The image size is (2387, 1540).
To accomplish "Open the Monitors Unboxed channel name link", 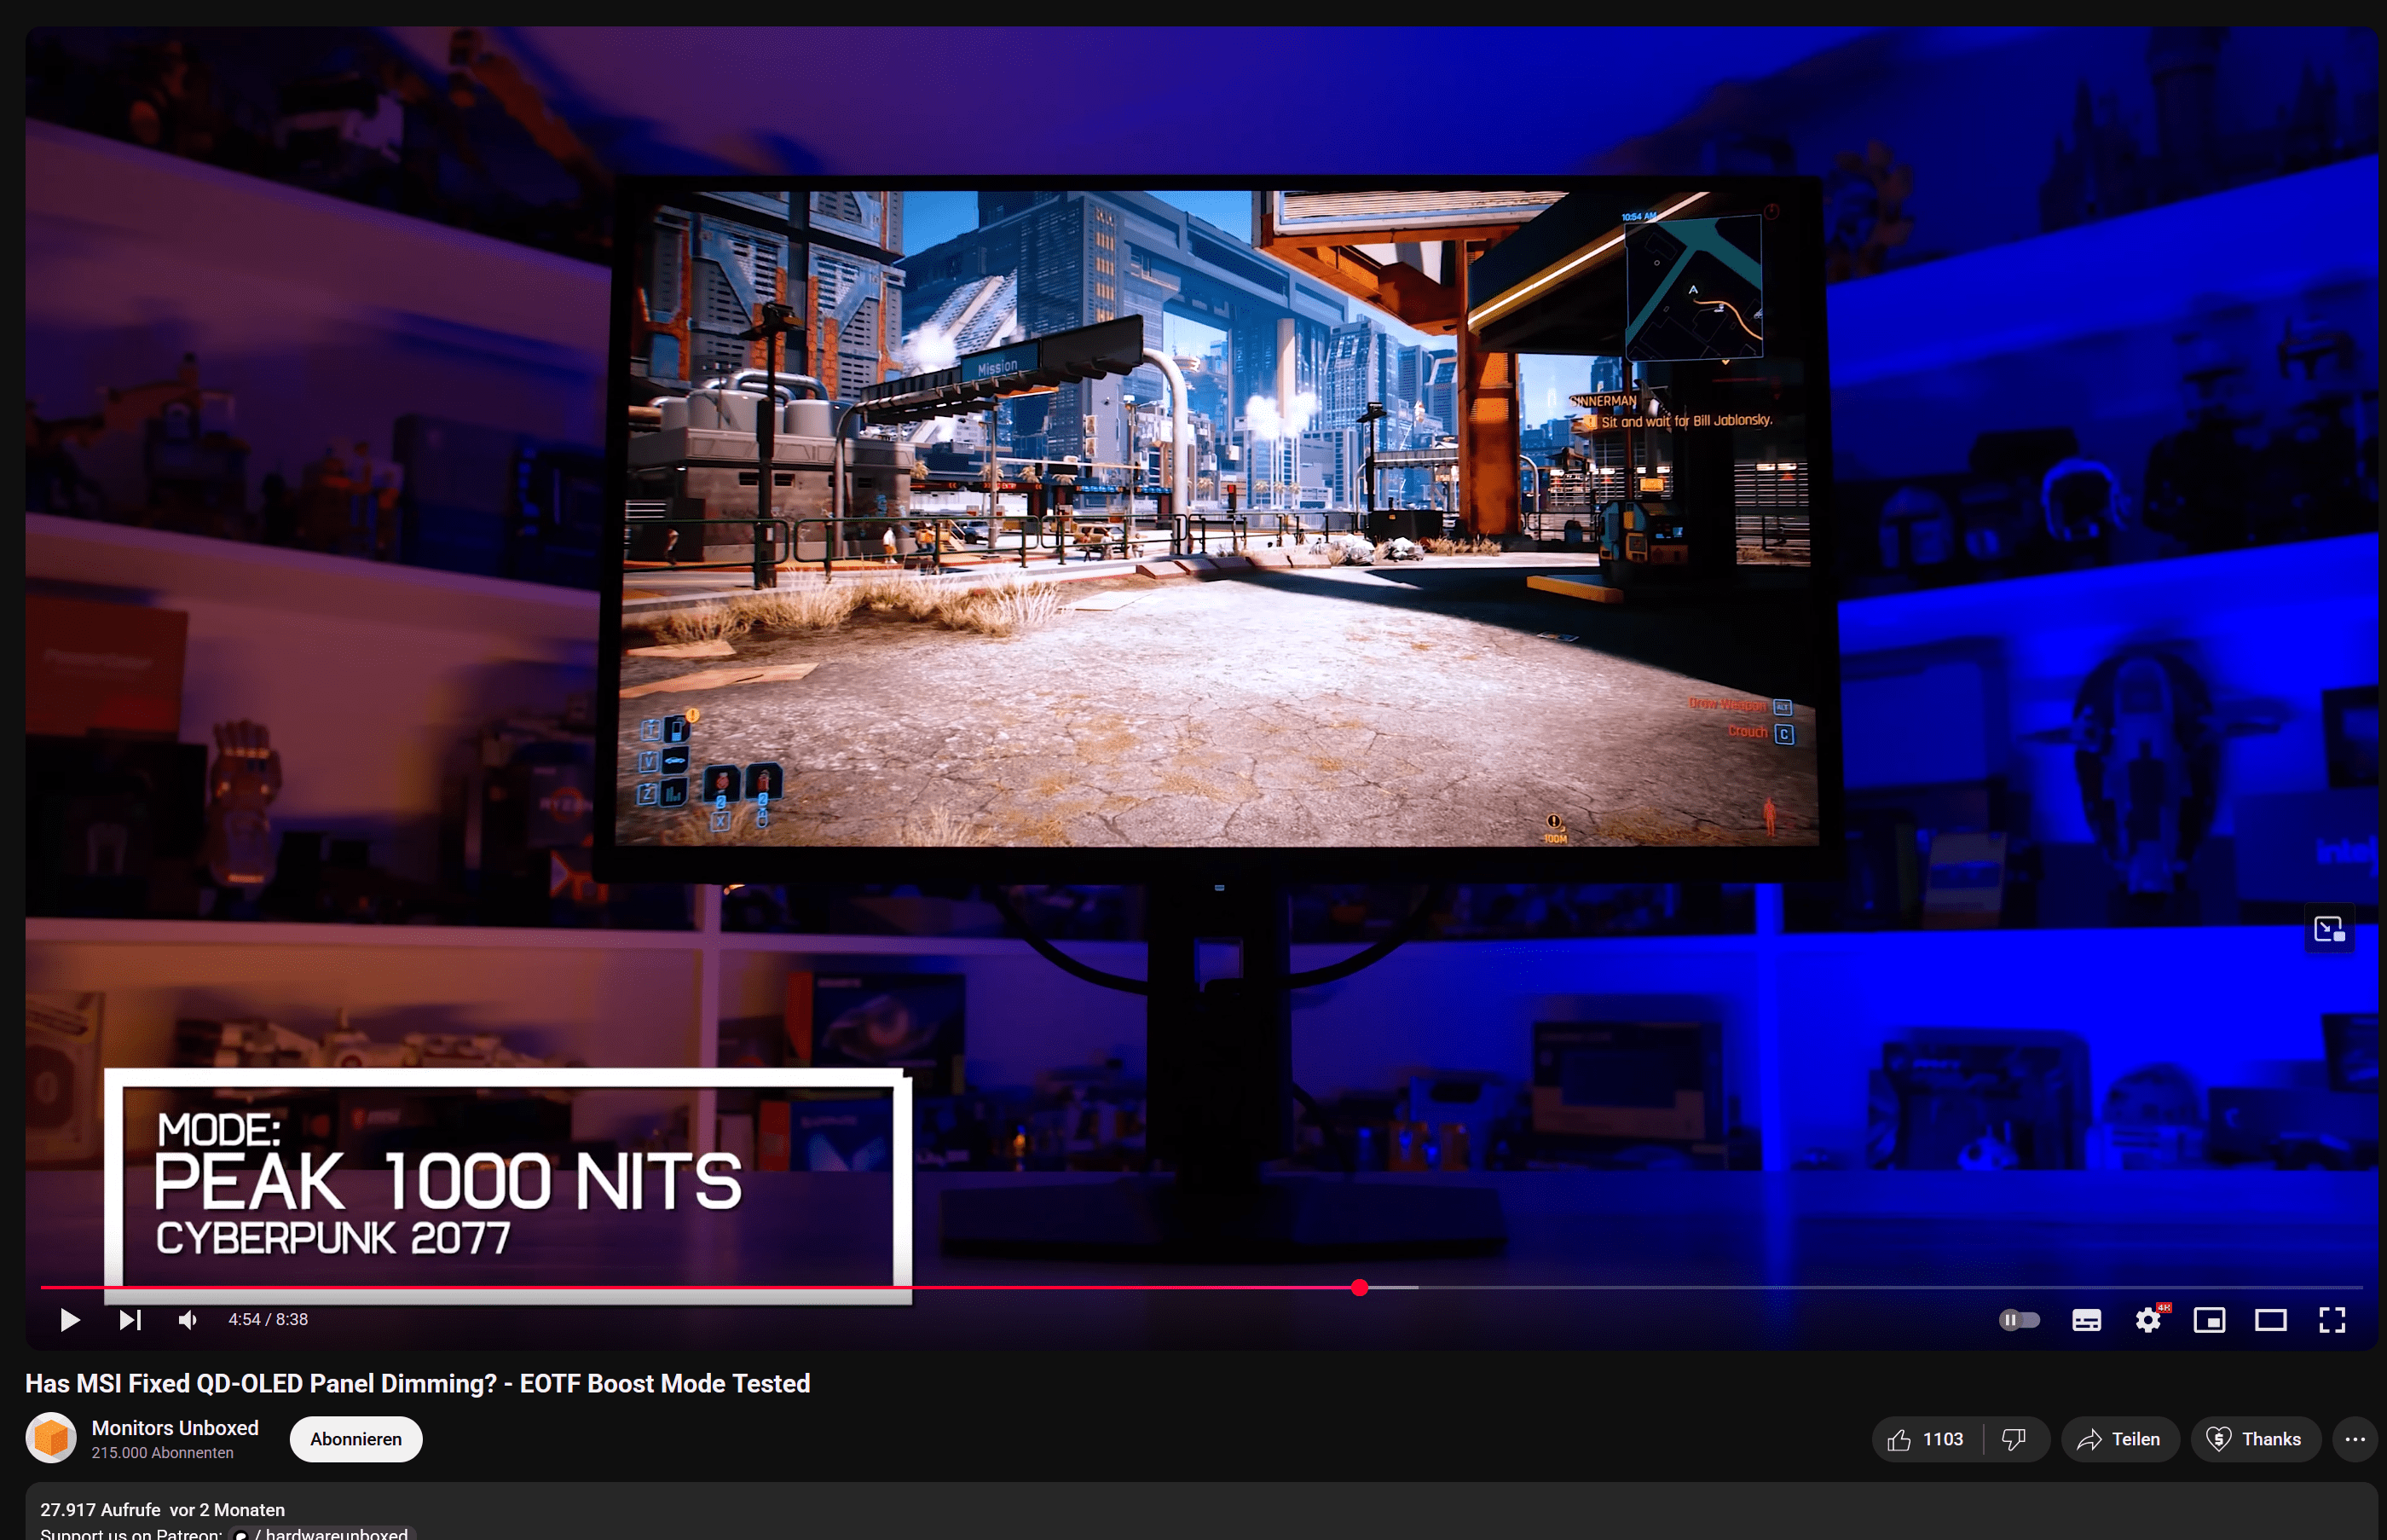I will 175,1428.
